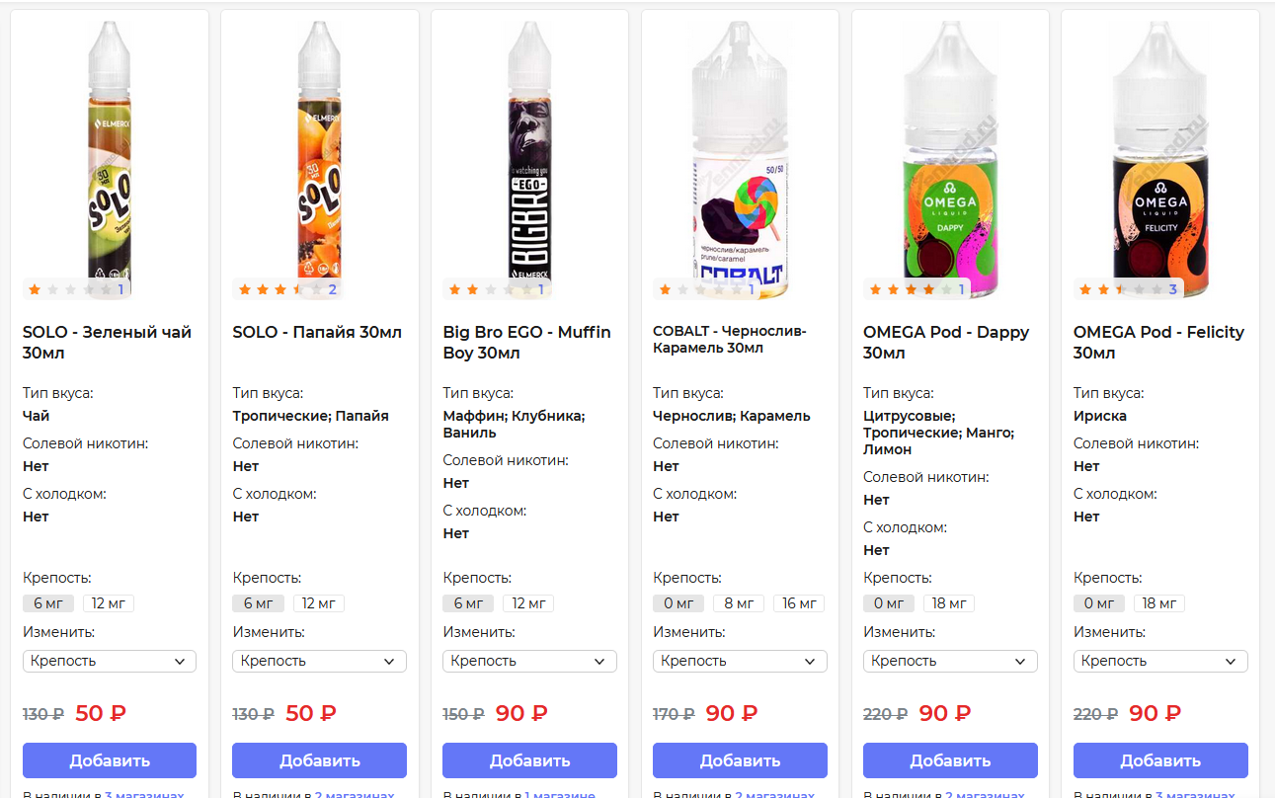Image resolution: width=1275 pixels, height=798 pixels.
Task: Open the Крепость dropdown for OMEGA Pod Felicity
Action: [1160, 661]
